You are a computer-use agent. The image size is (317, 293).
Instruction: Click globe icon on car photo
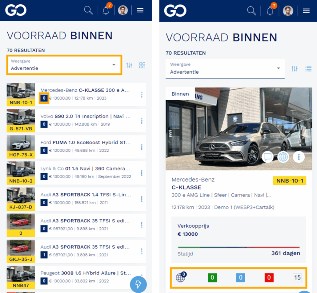click(283, 157)
